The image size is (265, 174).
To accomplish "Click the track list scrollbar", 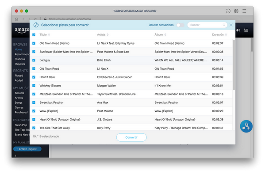I will (234, 65).
